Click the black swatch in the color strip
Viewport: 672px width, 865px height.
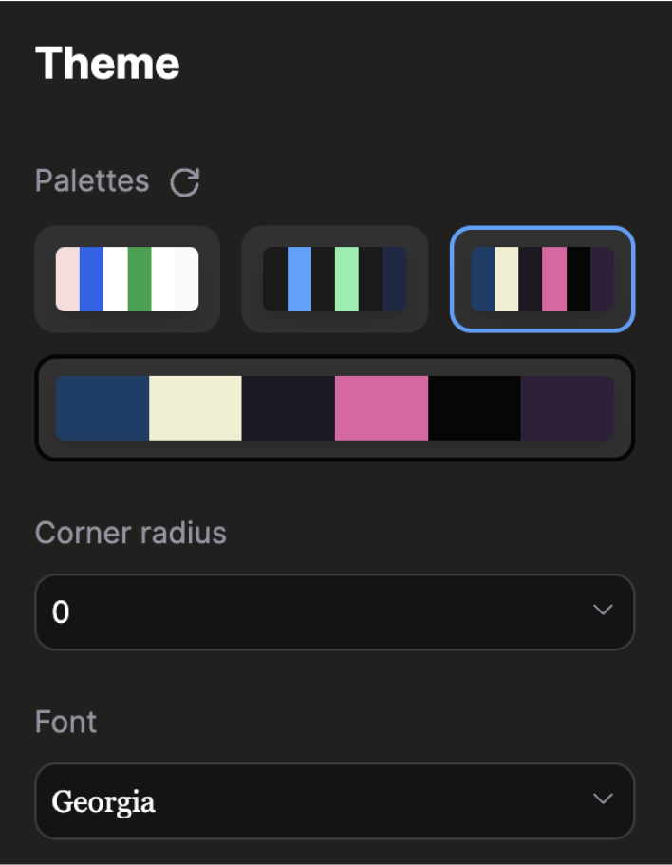[x=474, y=407]
